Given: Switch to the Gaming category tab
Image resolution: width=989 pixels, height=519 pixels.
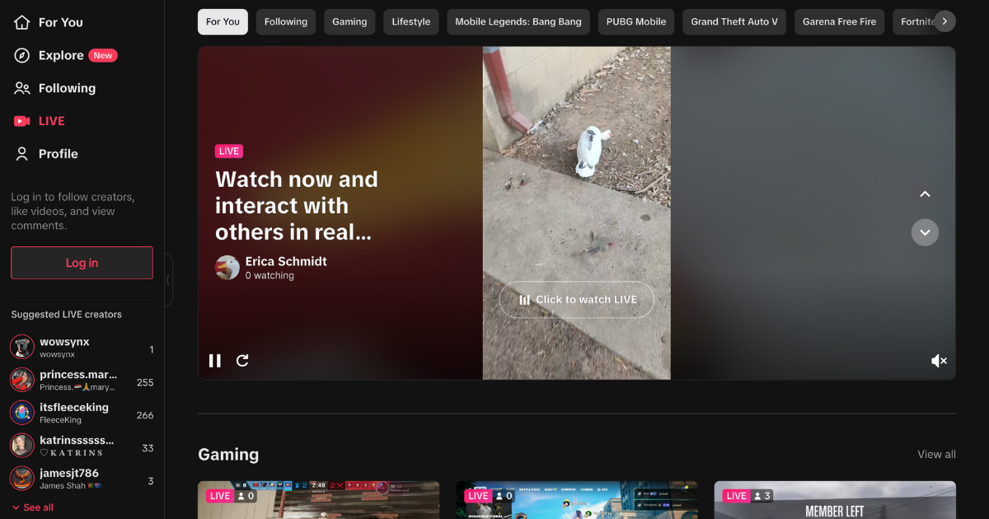Looking at the screenshot, I should tap(349, 21).
